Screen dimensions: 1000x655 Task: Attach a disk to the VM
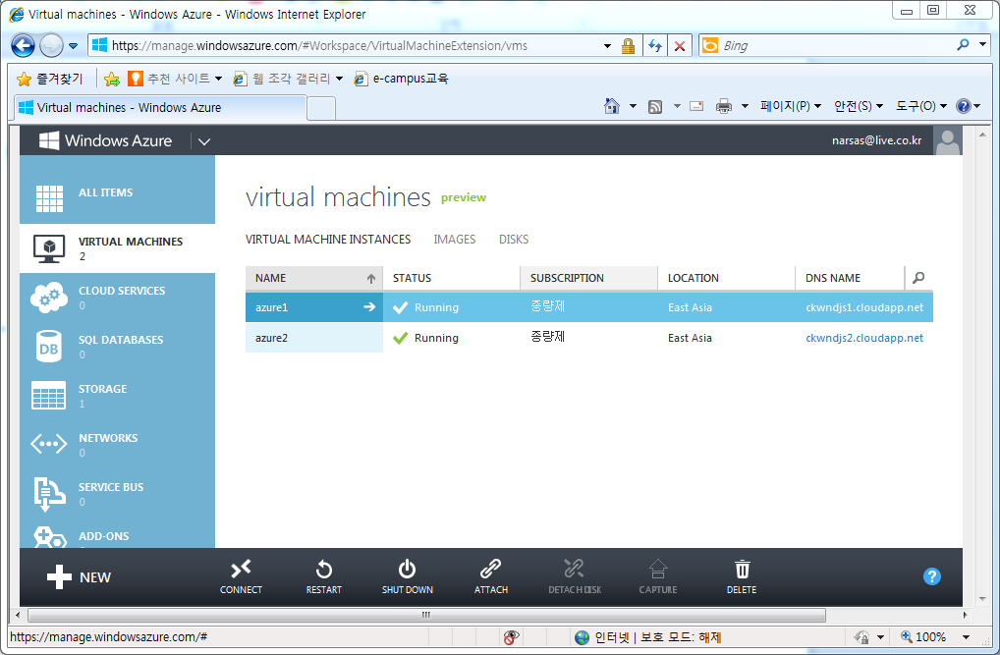pos(491,577)
